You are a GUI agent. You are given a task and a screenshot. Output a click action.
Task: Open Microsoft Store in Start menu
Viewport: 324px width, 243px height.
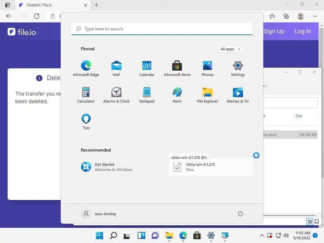coord(177,68)
